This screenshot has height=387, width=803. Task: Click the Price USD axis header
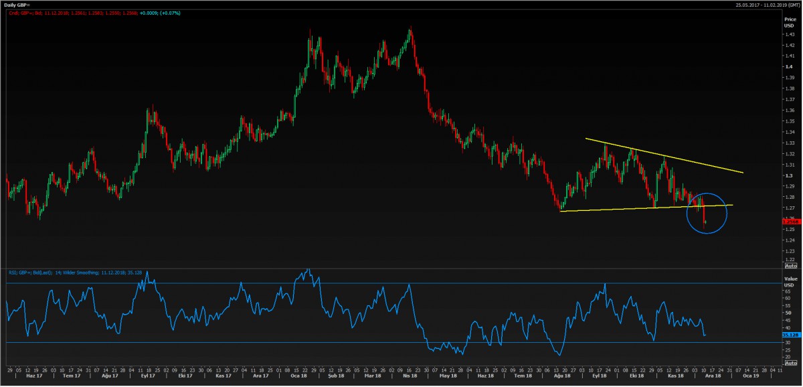(x=790, y=22)
